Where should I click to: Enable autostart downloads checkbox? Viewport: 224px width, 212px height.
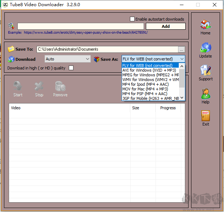[x=132, y=19]
